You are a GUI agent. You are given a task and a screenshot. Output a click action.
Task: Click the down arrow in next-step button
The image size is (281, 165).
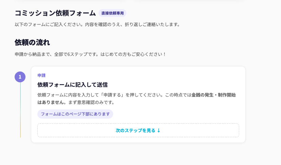[159, 130]
